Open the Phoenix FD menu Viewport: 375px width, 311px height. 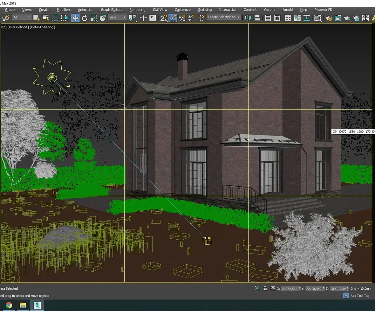pos(323,10)
